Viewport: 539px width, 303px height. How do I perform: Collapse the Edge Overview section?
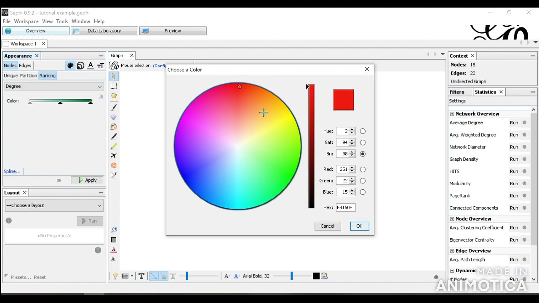452,251
